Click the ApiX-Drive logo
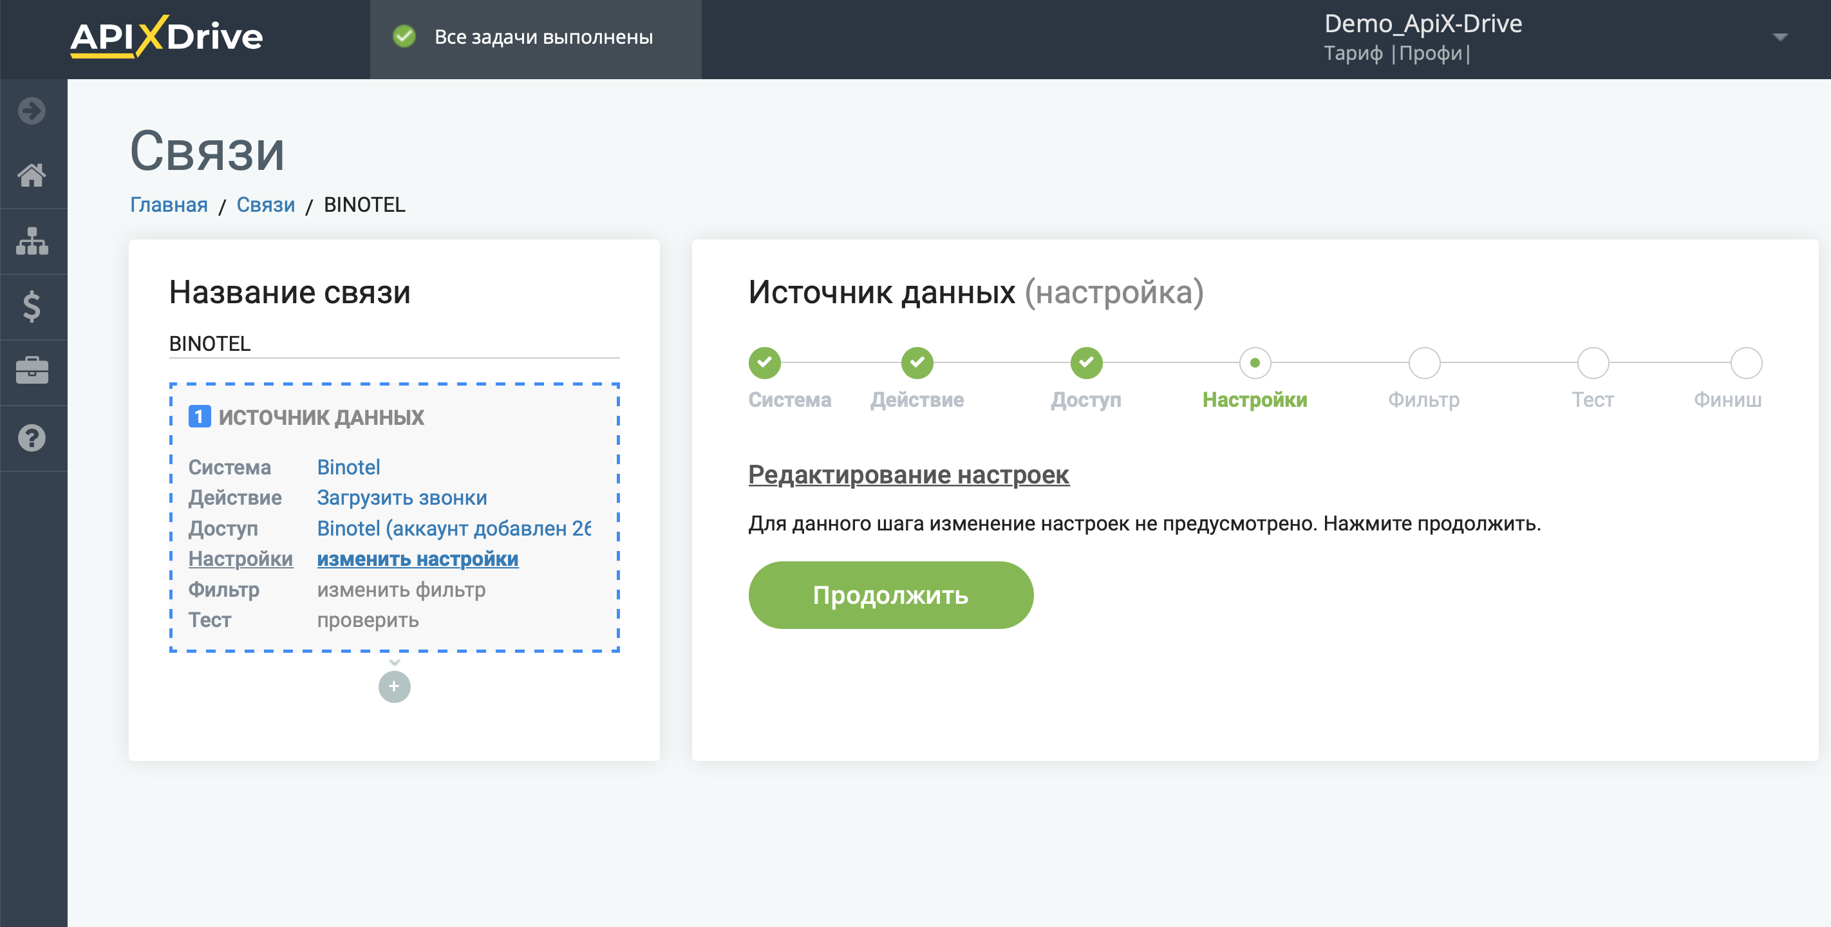1831x927 pixels. [166, 36]
